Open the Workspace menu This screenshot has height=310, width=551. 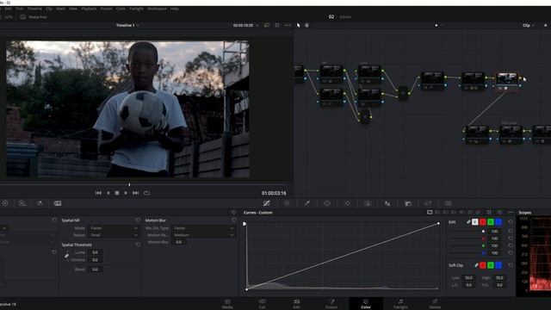point(157,9)
